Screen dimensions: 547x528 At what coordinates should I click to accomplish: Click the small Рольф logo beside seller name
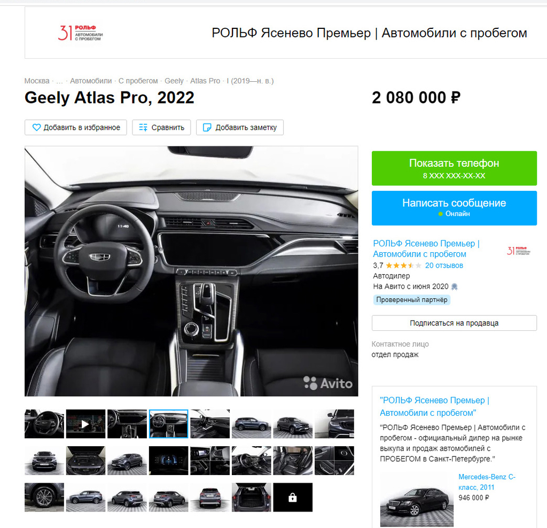pos(518,251)
